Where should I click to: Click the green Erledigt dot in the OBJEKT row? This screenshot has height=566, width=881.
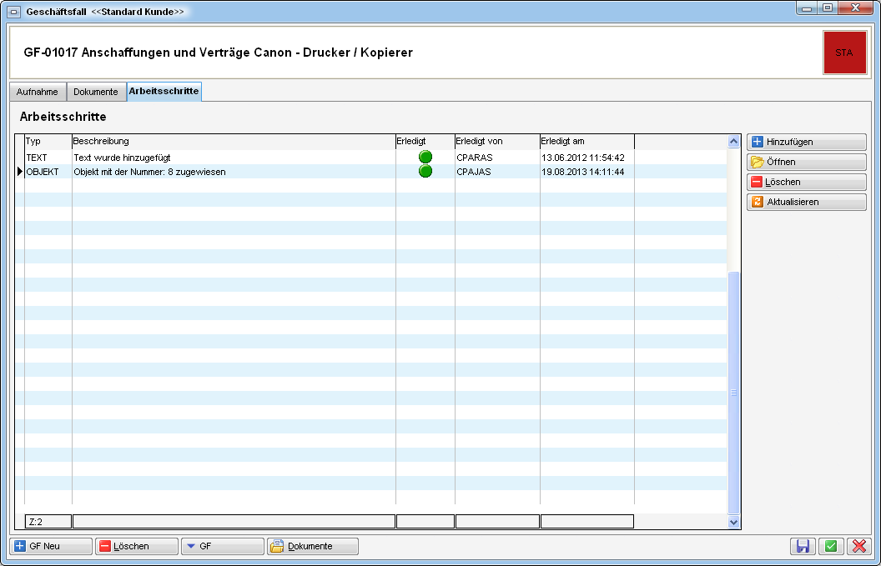425,171
